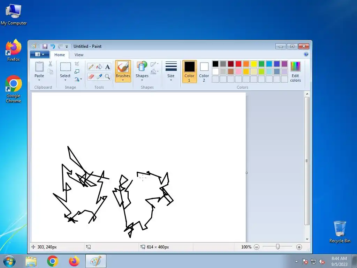Image resolution: width=357 pixels, height=268 pixels.
Task: Select the Fill with color bucket tool
Action: pos(99,67)
